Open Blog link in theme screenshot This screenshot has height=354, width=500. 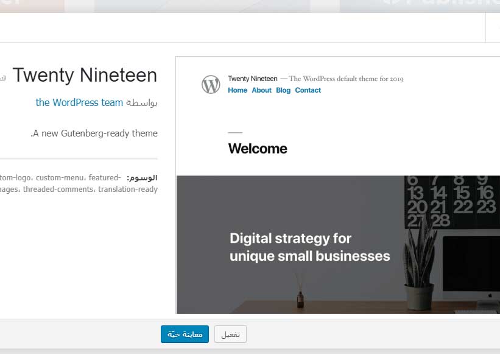pyautogui.click(x=283, y=90)
